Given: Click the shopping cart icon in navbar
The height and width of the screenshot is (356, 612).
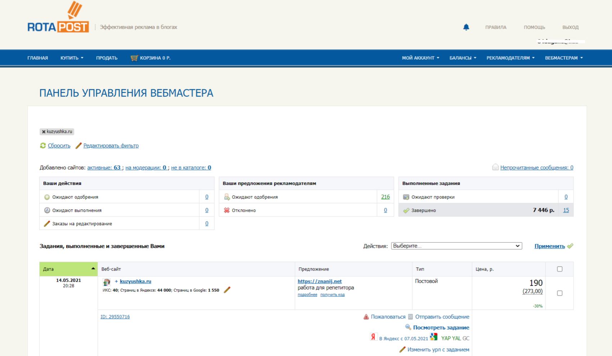Looking at the screenshot, I should point(134,58).
